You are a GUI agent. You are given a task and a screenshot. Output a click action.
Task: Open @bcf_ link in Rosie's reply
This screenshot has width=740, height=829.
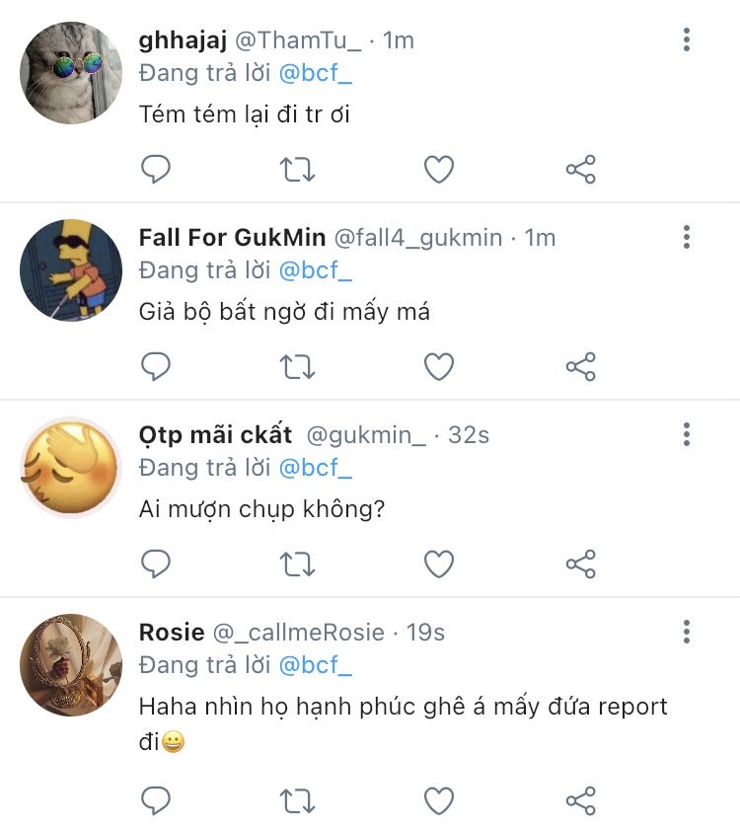(316, 665)
